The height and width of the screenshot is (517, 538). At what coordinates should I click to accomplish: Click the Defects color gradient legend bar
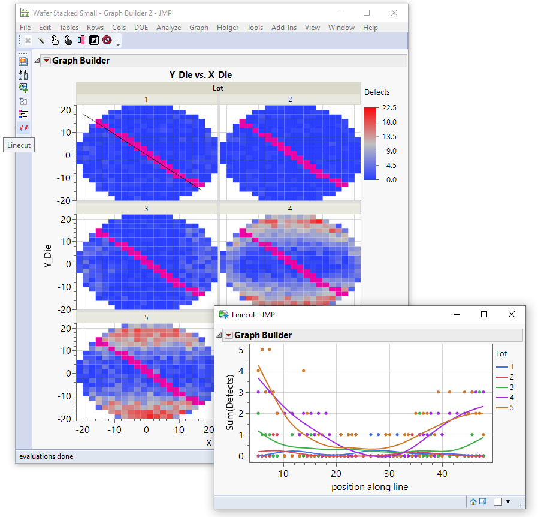point(370,143)
